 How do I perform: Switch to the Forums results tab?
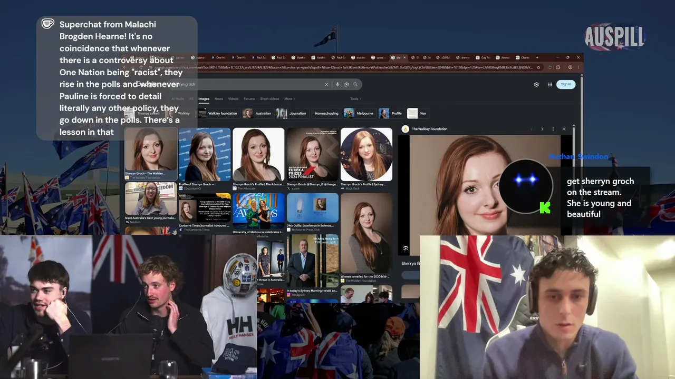(x=249, y=99)
